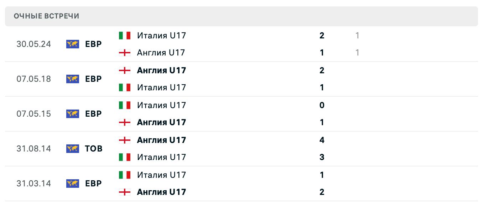This screenshot has height=207, width=483.
Task: Click the grey penalty score 1 next to Италия U17
Action: [x=357, y=35]
